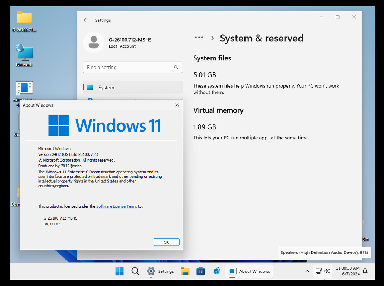Open speaker volume tray icon
This screenshot has height=286, width=384.
327,271
